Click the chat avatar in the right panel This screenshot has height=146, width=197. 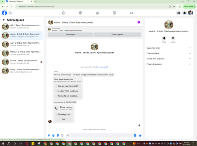[169, 25]
